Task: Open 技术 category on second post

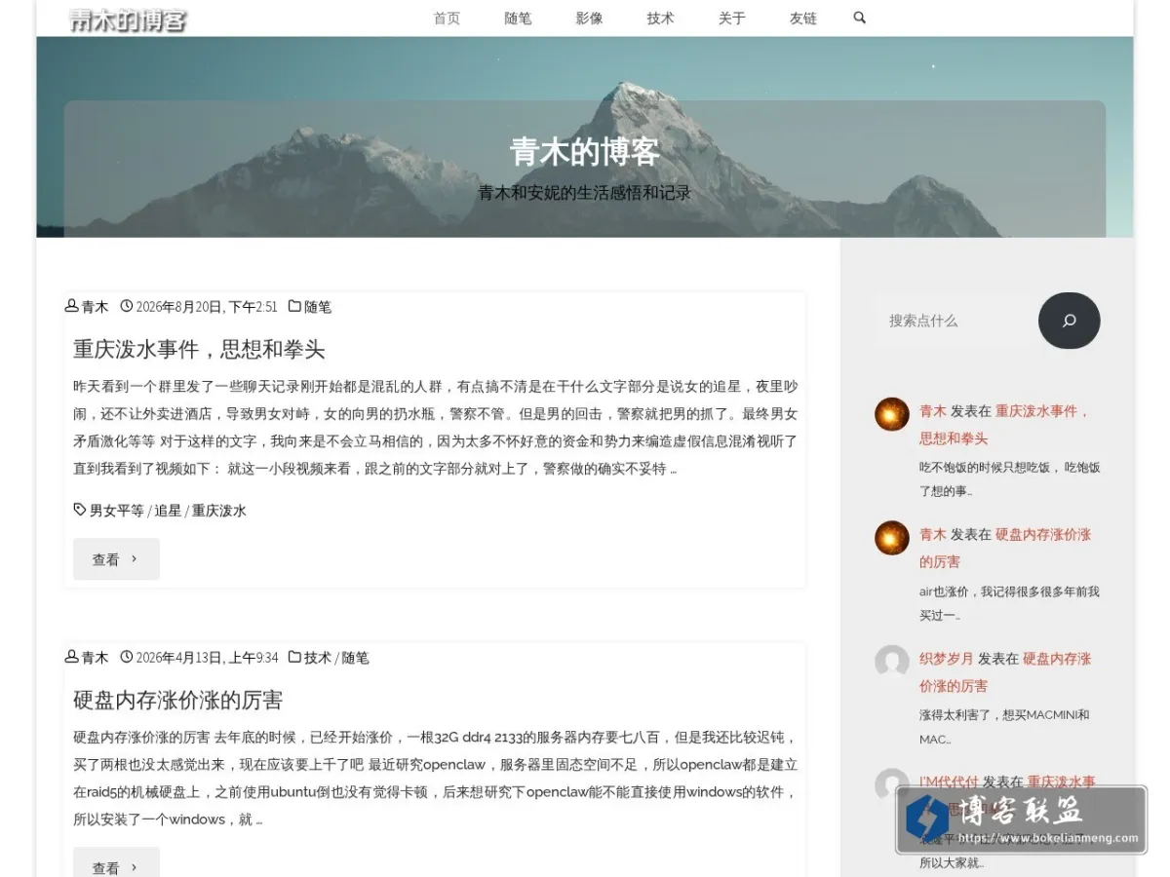Action: [x=318, y=658]
